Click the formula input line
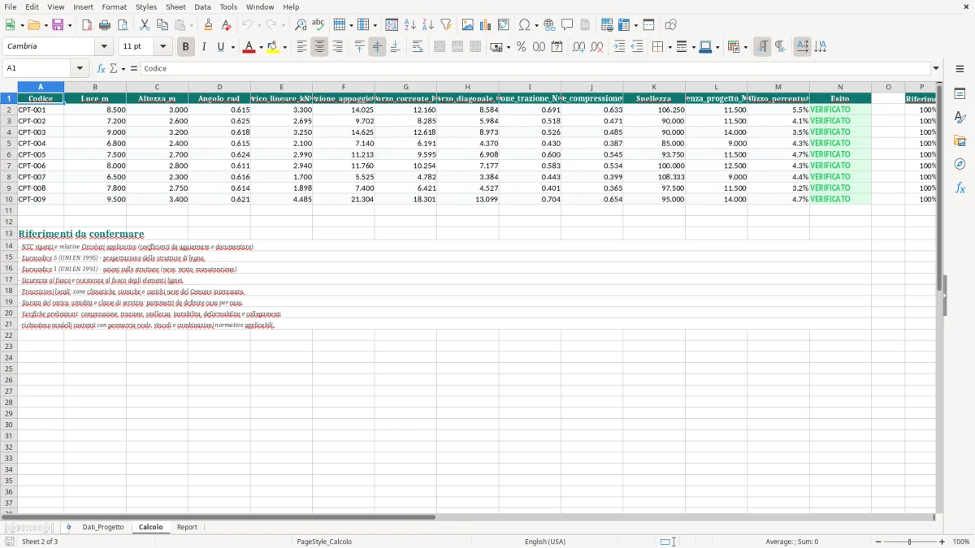 pyautogui.click(x=535, y=68)
